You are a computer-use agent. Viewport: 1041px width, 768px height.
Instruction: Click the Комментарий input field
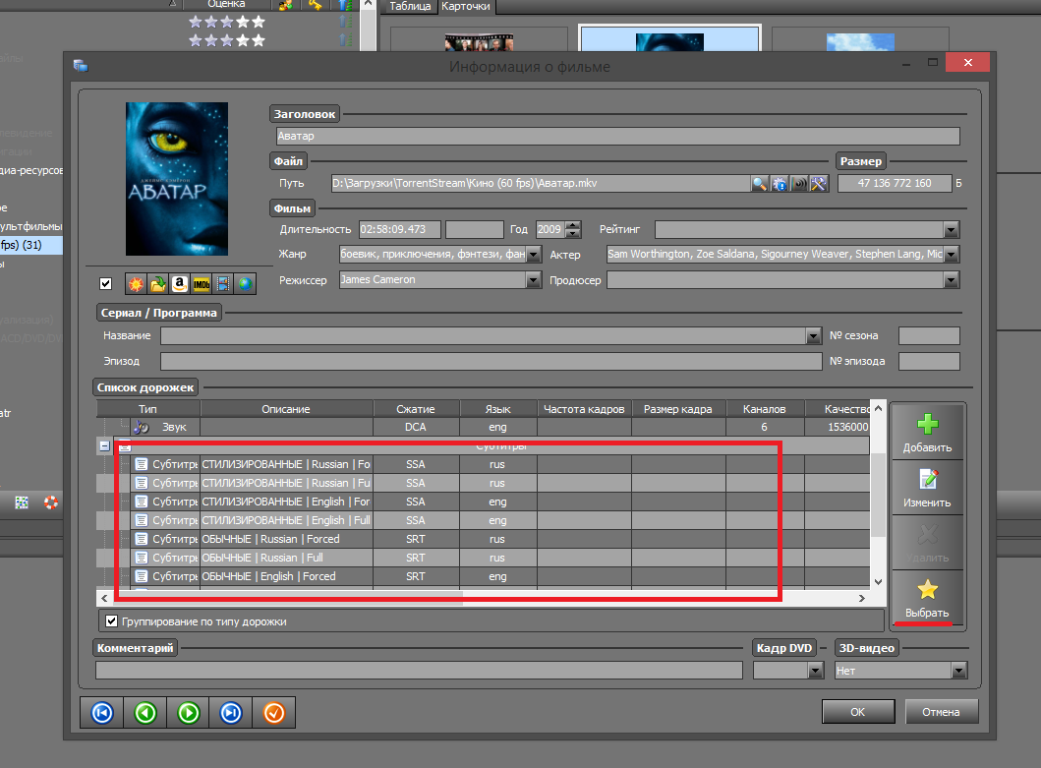(419, 671)
